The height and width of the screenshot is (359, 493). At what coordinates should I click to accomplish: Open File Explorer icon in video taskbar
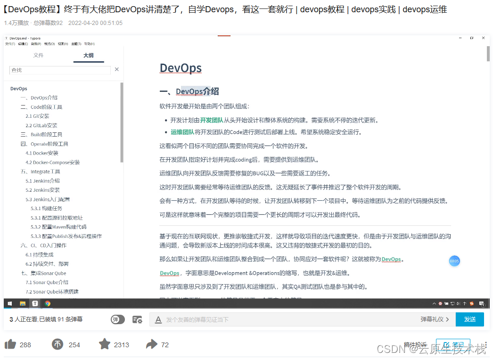point(23,303)
